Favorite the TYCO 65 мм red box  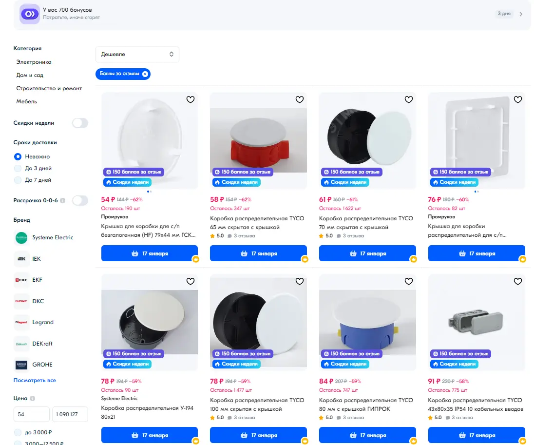coord(299,99)
